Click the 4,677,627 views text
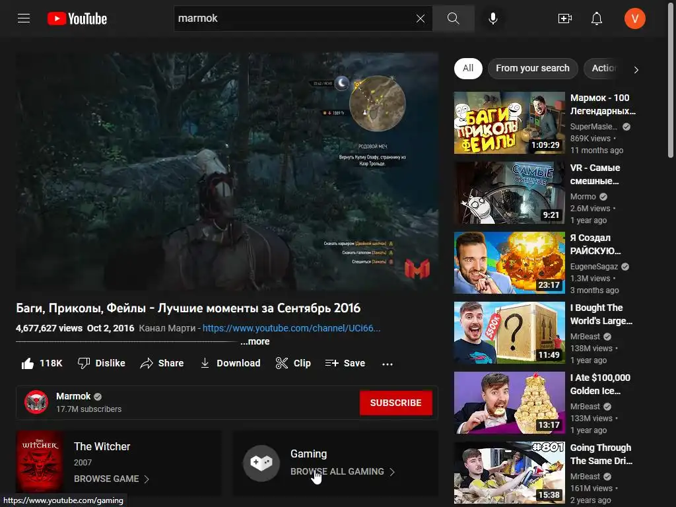The width and height of the screenshot is (676, 507). point(49,328)
